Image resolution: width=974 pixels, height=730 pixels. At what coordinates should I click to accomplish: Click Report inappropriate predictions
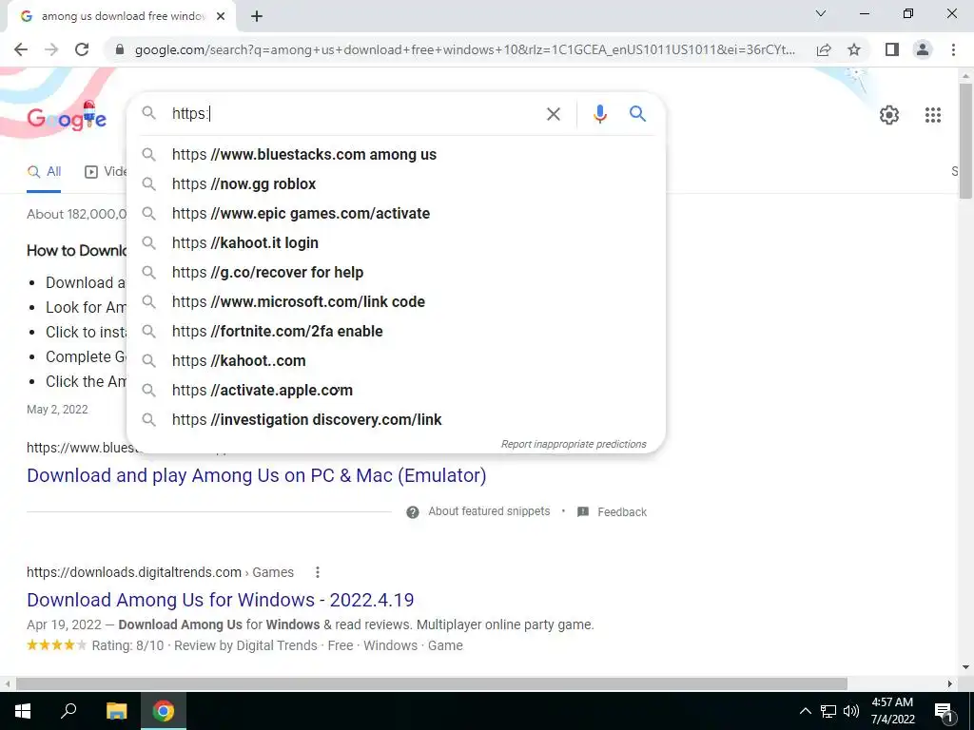574,445
